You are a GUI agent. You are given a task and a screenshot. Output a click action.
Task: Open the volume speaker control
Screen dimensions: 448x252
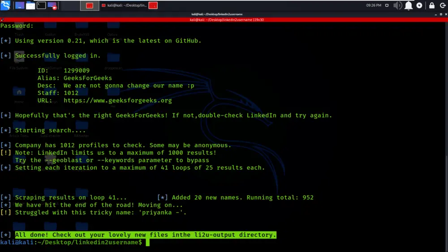(x=397, y=5)
